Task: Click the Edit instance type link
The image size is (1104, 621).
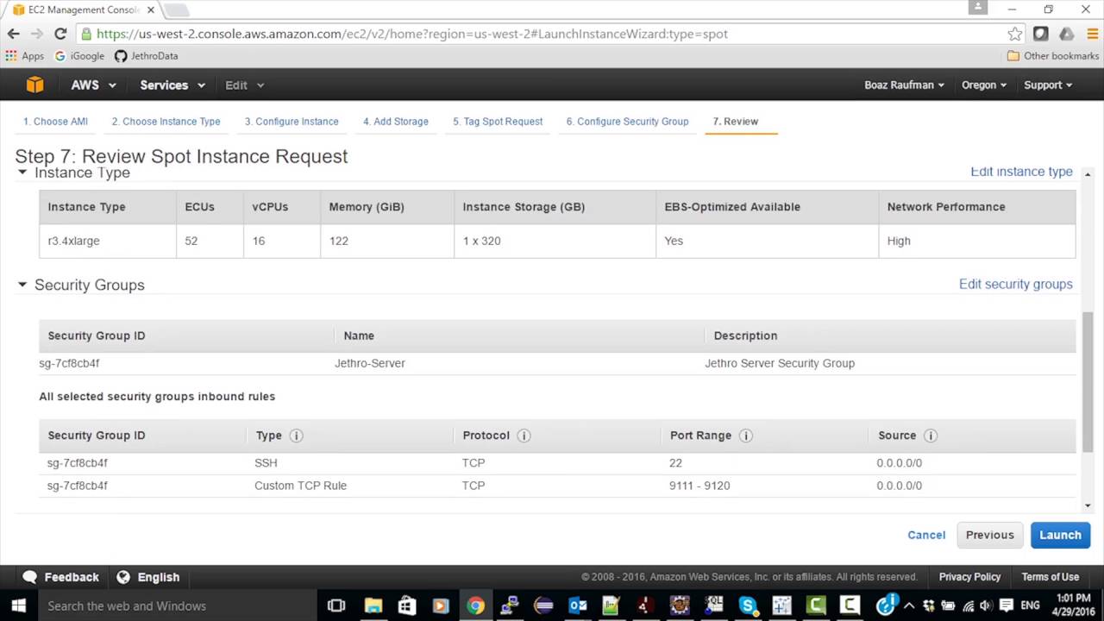Action: [1021, 172]
